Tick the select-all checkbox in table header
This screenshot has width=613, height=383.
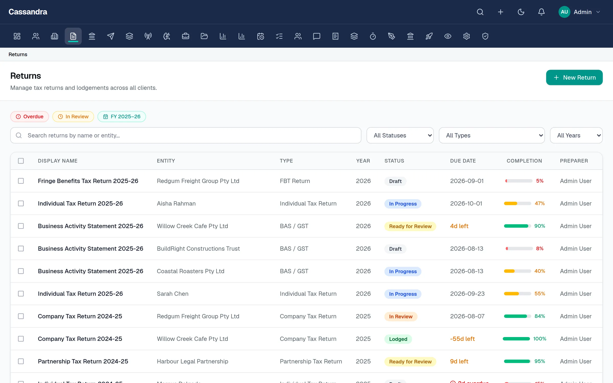[x=21, y=161]
